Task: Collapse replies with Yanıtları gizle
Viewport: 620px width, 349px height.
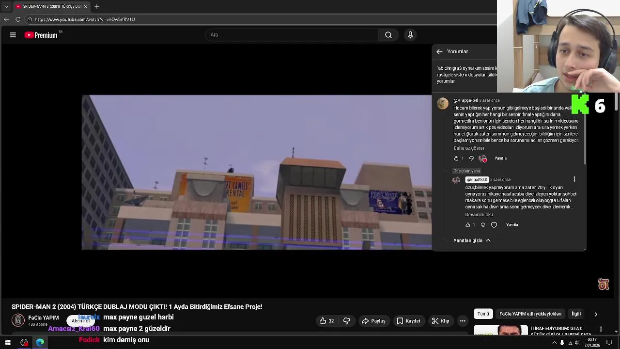Action: pos(472,240)
